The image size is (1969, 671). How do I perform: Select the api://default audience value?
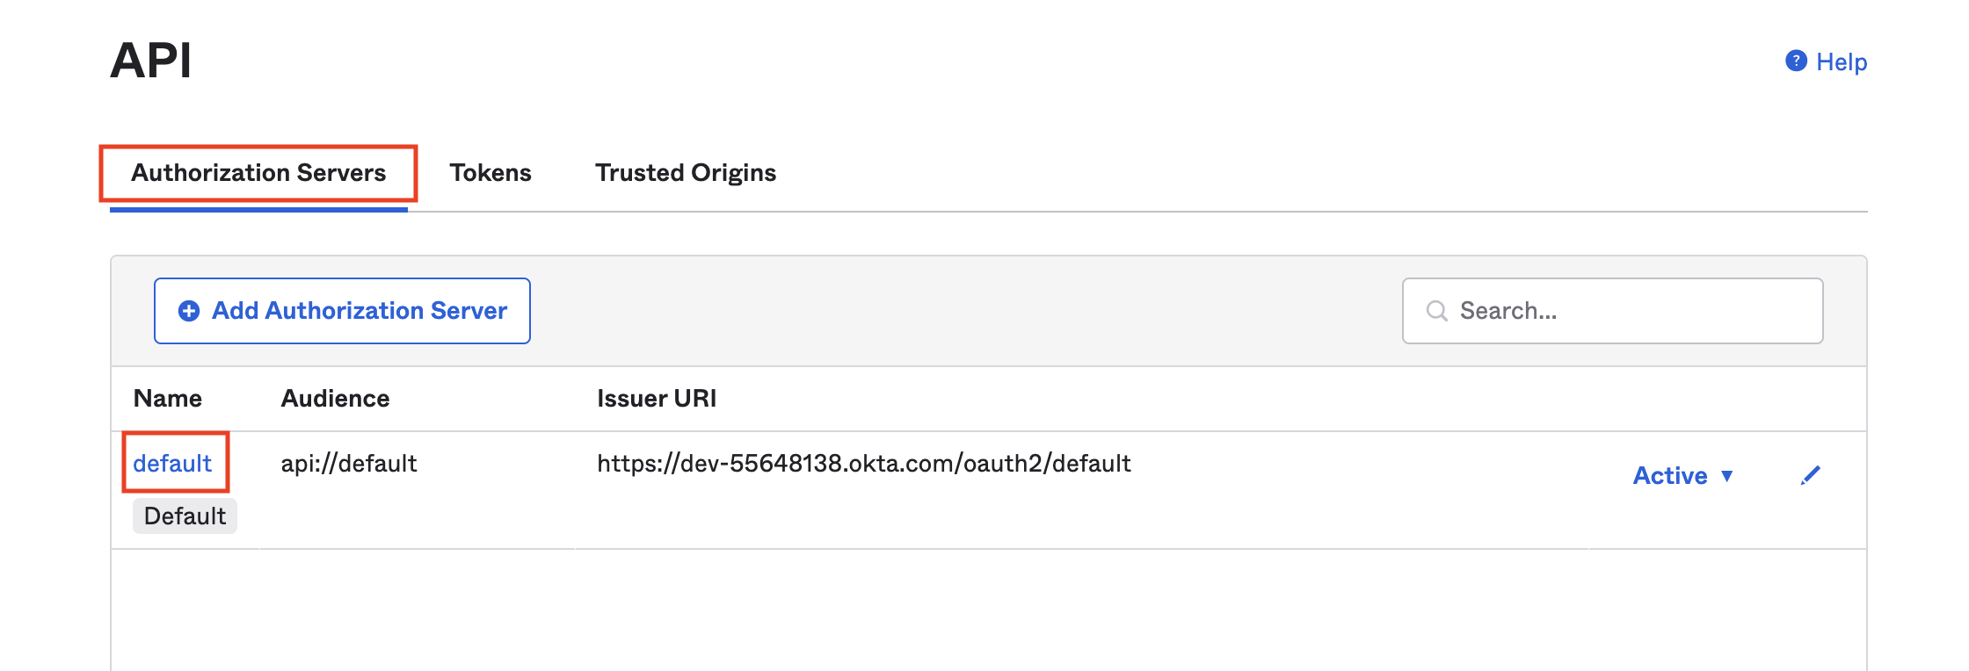(x=349, y=463)
